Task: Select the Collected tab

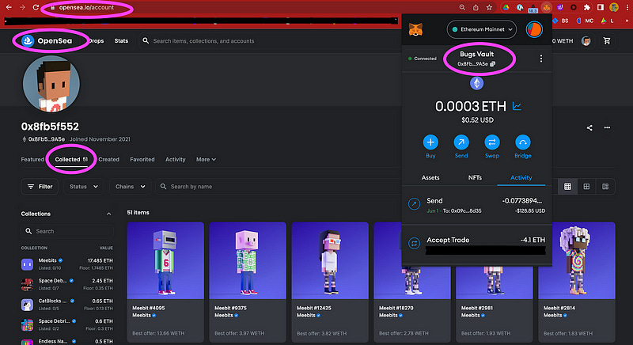Action: click(x=71, y=159)
